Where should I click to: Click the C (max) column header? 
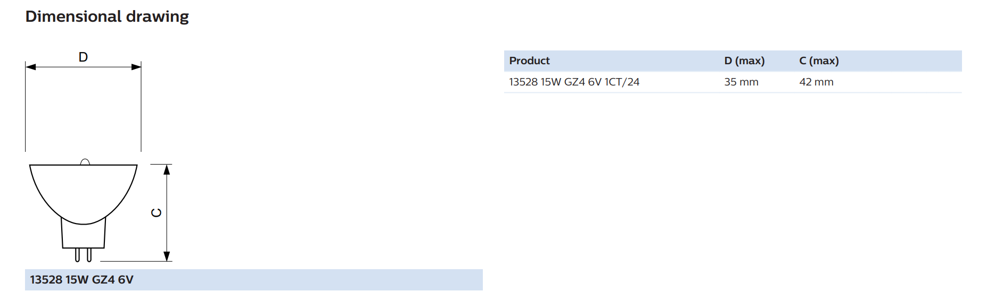[819, 61]
